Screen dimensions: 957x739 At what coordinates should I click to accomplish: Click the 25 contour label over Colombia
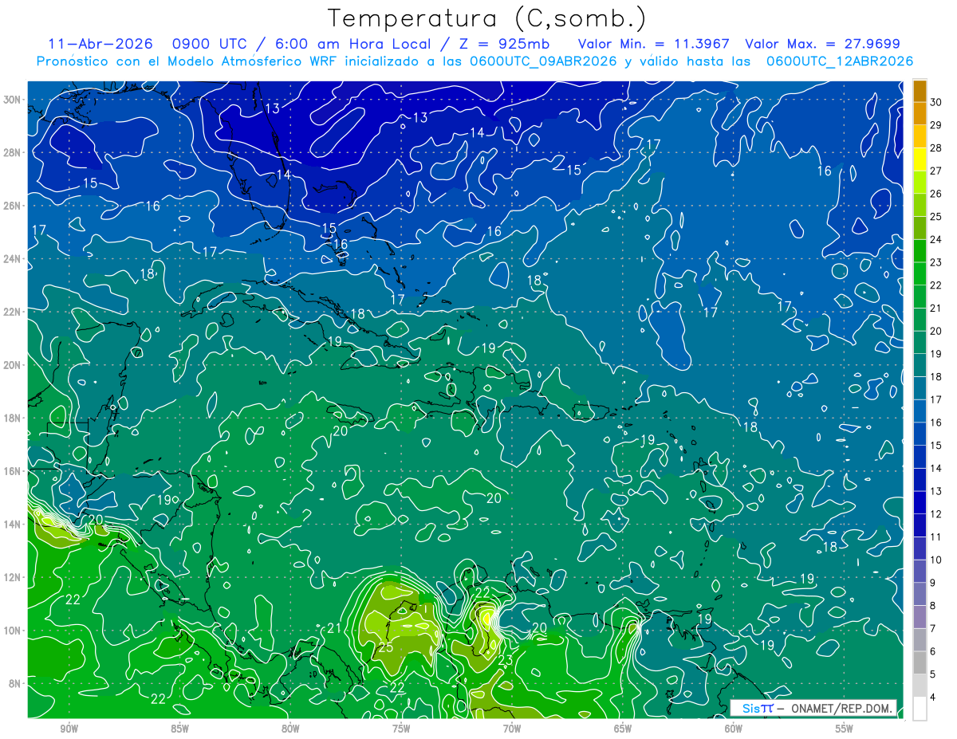point(385,647)
